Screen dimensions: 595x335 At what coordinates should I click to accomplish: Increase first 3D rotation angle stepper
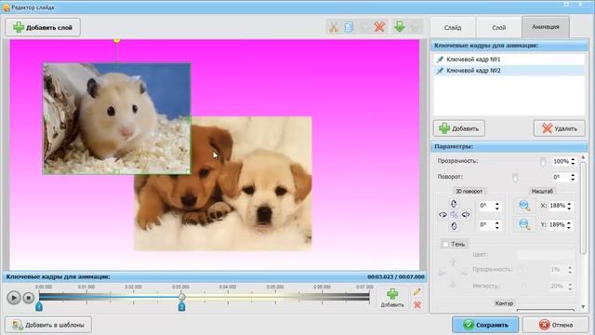[x=496, y=204]
